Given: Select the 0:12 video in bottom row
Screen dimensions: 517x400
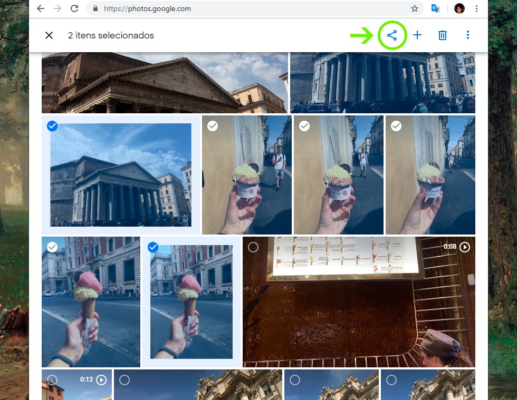Looking at the screenshot, I should pyautogui.click(x=52, y=379).
